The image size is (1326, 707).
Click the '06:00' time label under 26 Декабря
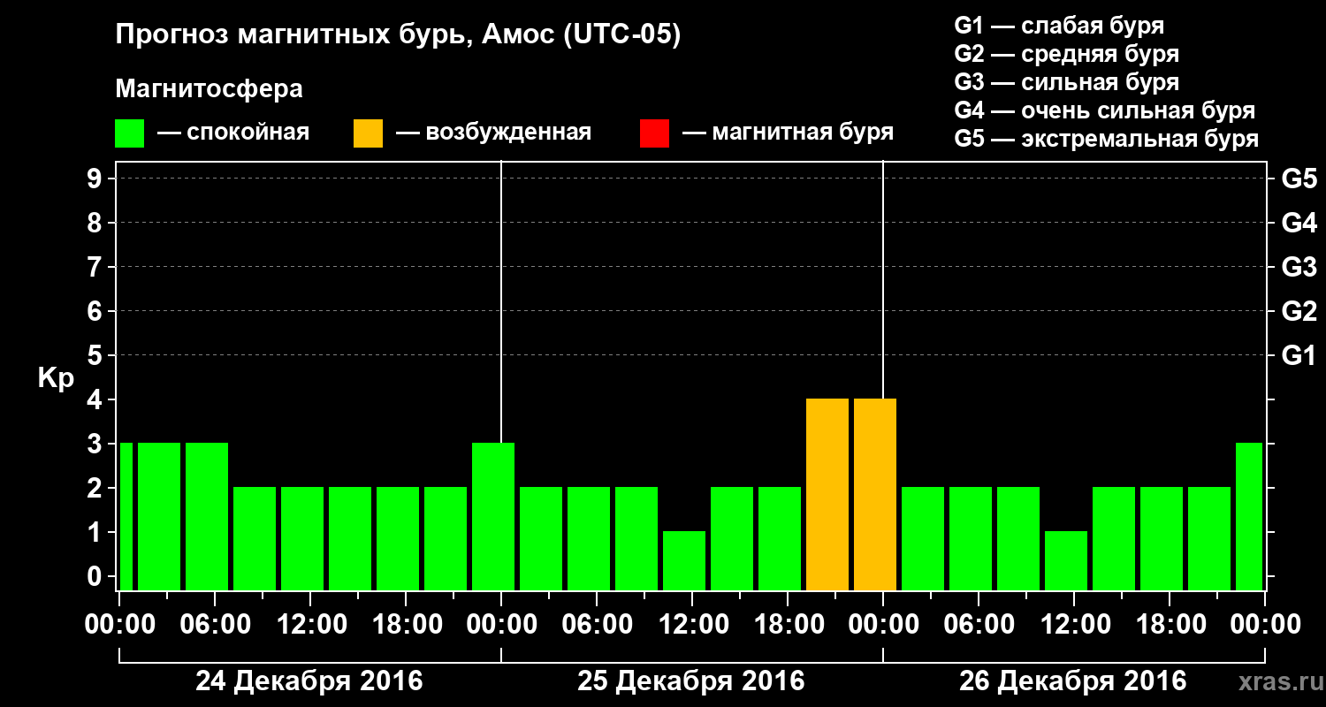[979, 624]
